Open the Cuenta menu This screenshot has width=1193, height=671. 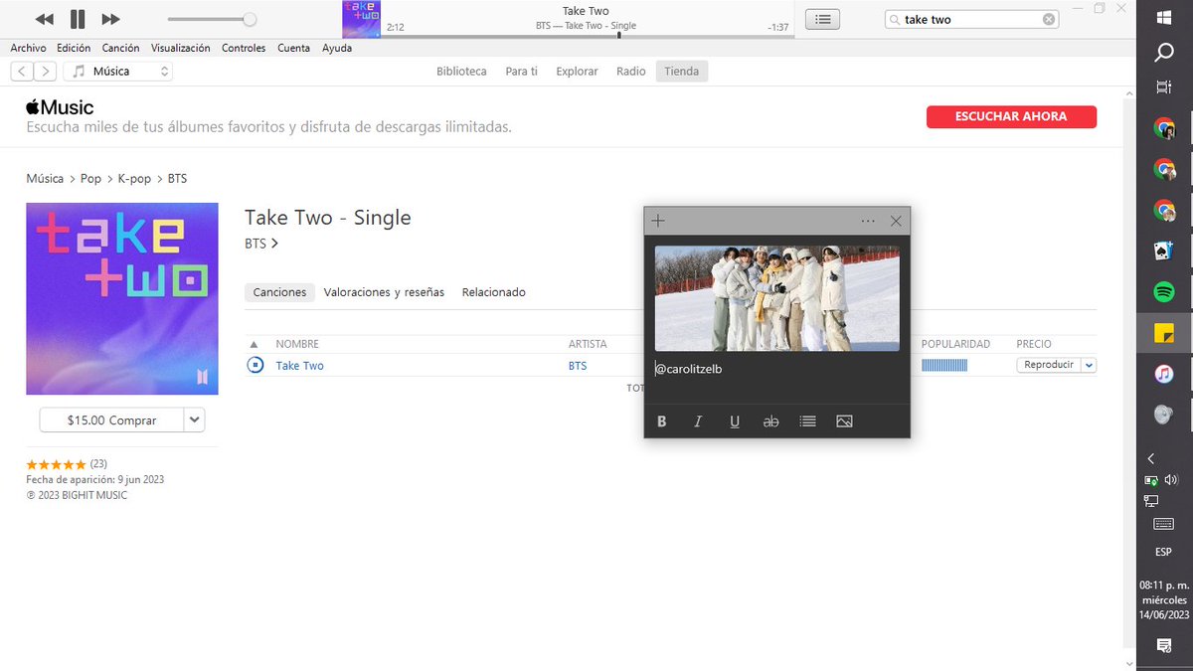[293, 48]
